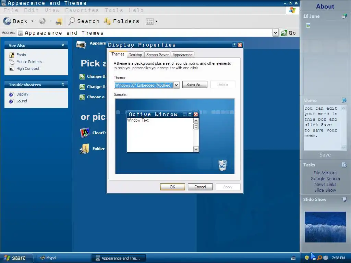Viewport: 351px width, 263px height.
Task: Click the Fonts icon in See Also
Action: (12, 55)
